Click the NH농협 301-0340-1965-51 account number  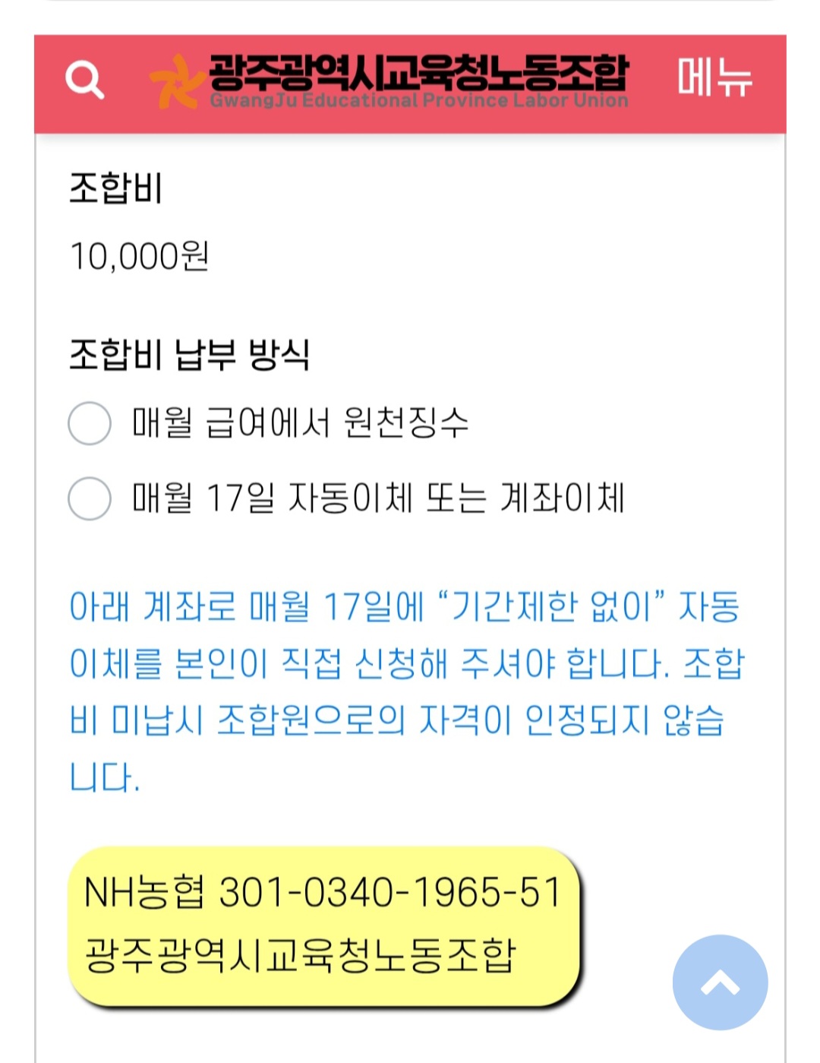click(x=323, y=892)
